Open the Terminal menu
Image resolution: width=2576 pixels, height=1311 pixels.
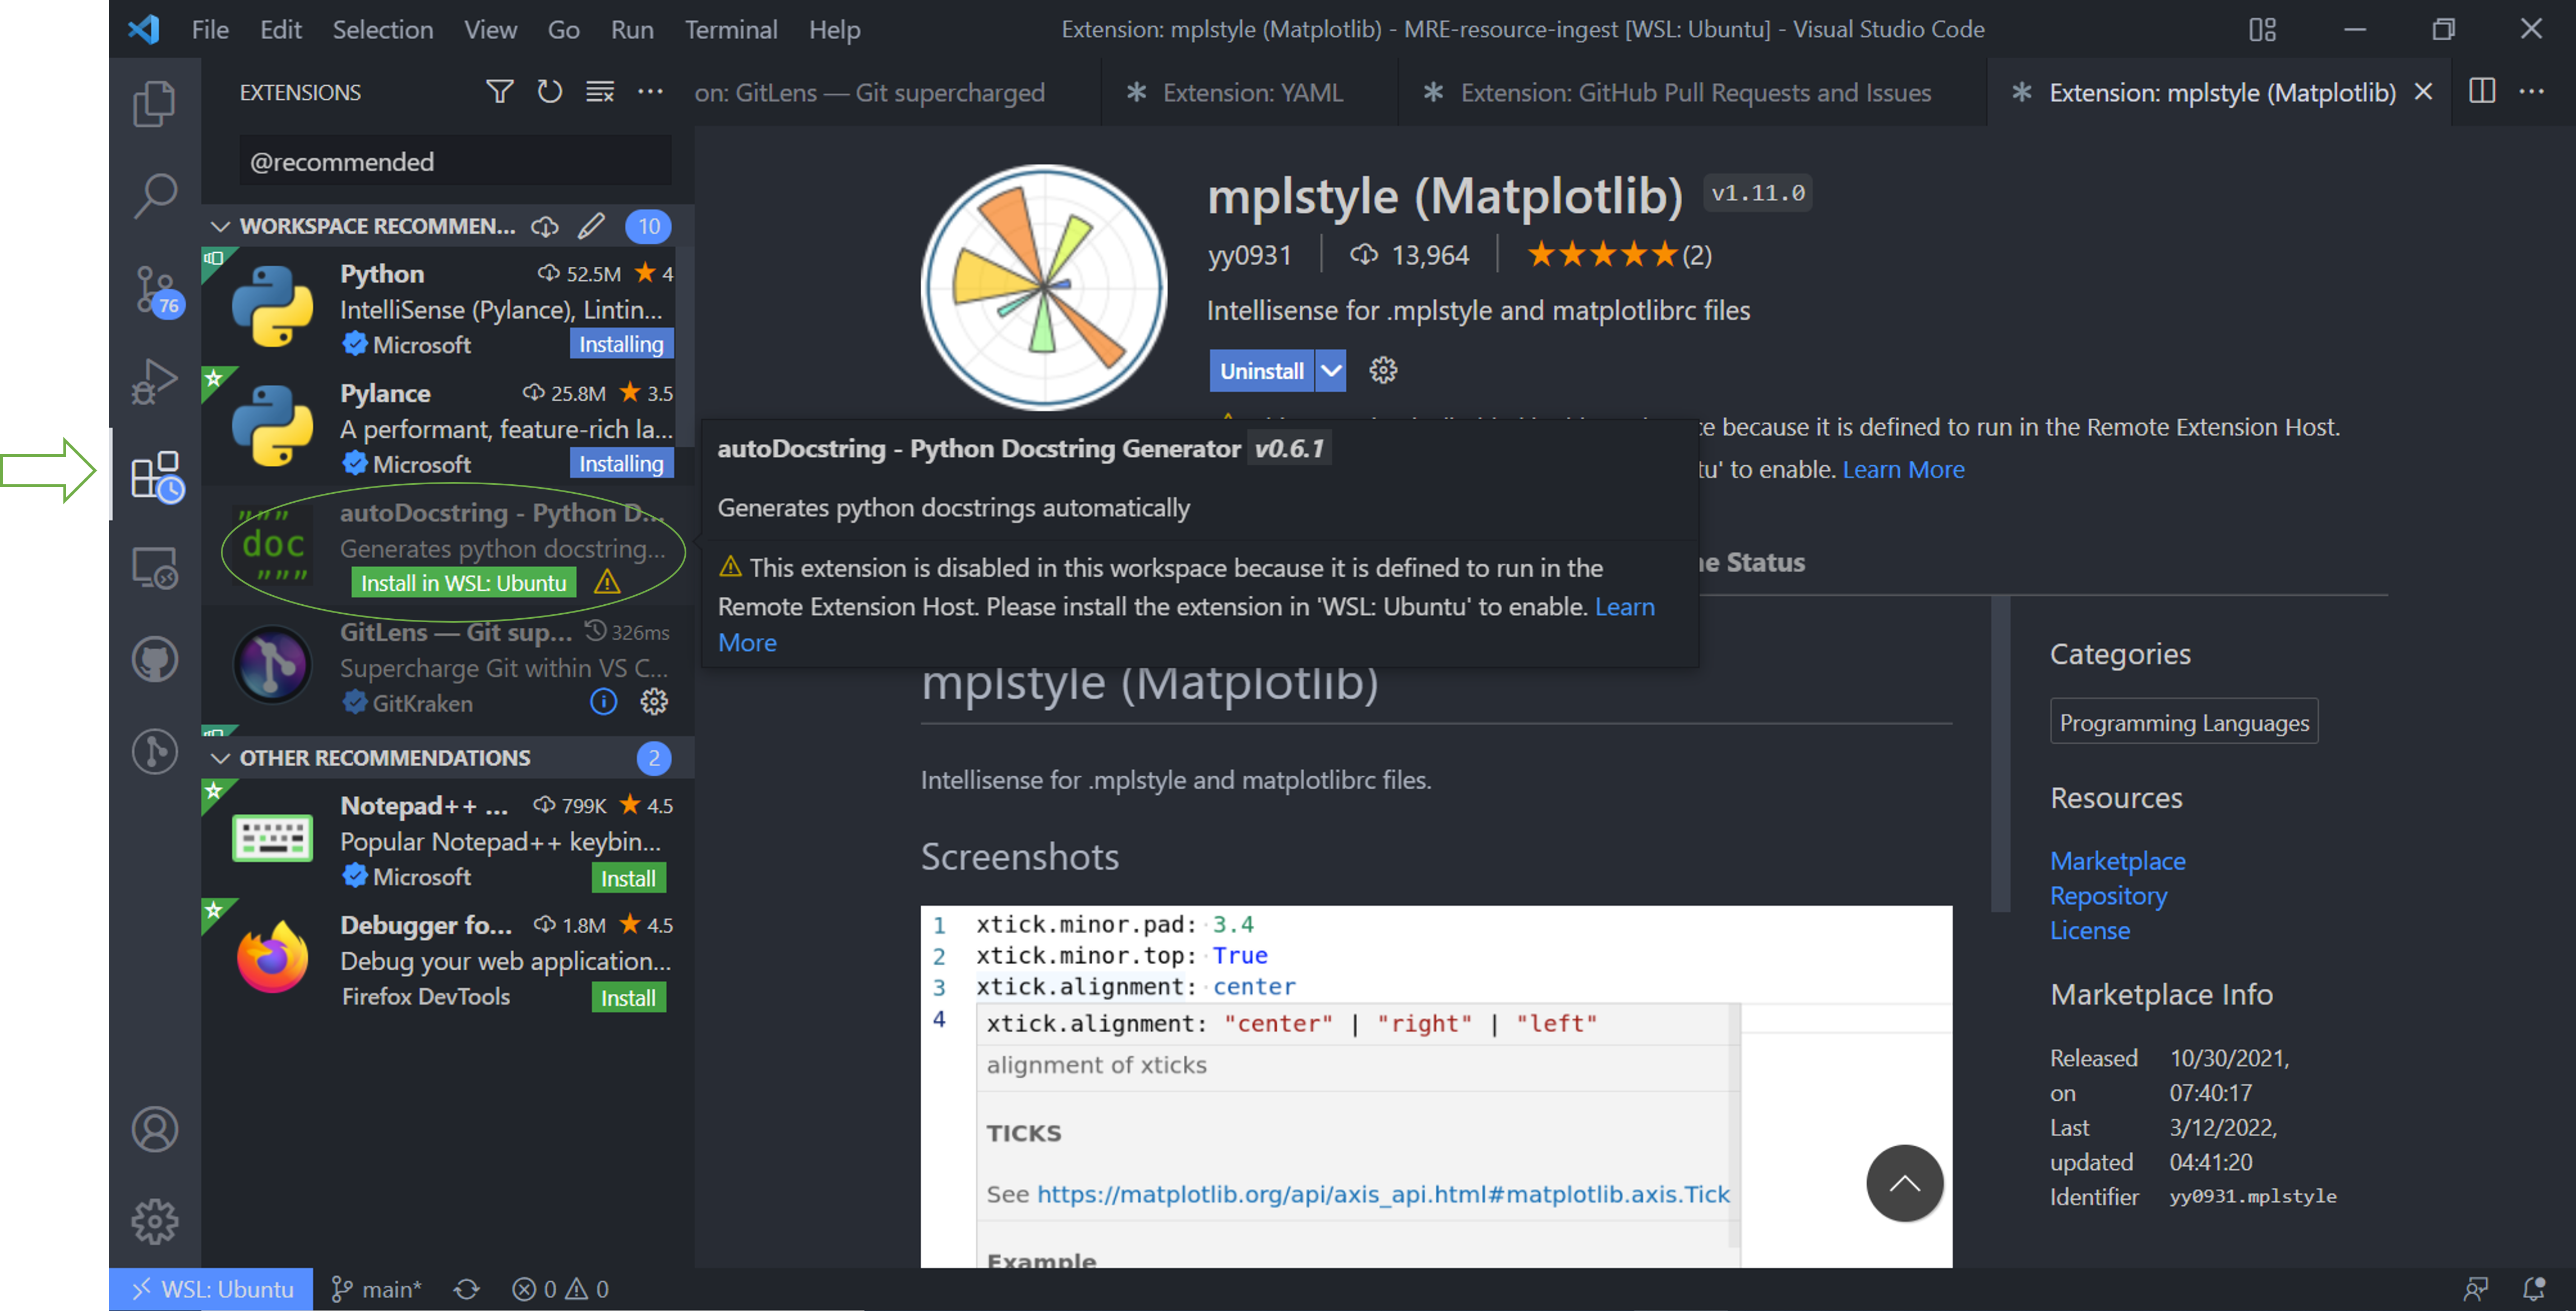[x=731, y=29]
